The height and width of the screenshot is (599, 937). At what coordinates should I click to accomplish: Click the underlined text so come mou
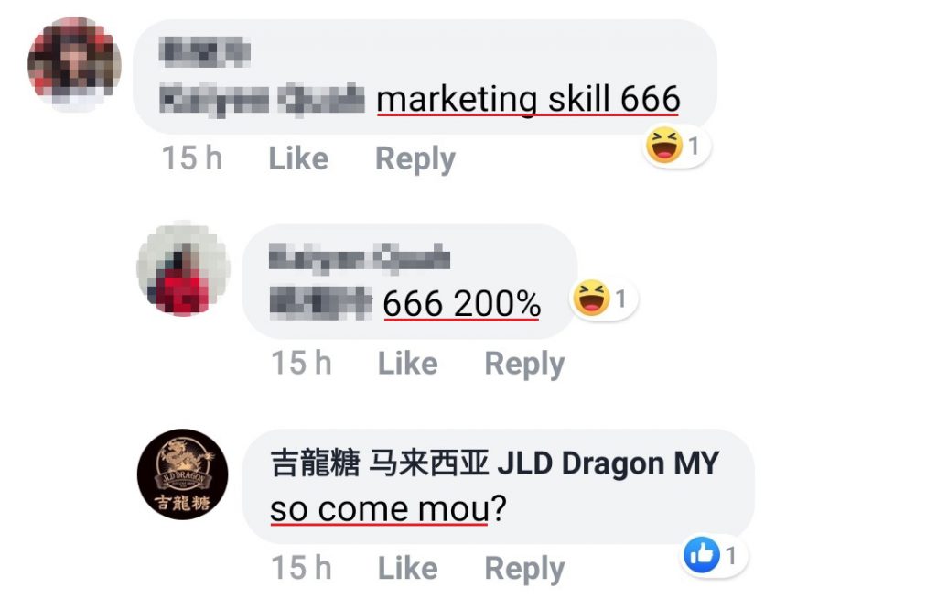[x=380, y=510]
